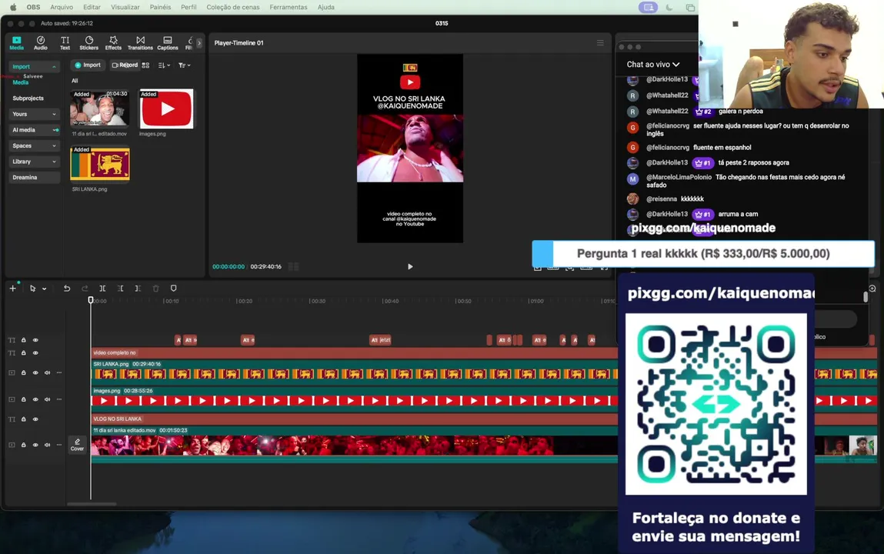This screenshot has height=554, width=884.
Task: Click the plus add-track icon in timeline toolbar
Action: (12, 288)
